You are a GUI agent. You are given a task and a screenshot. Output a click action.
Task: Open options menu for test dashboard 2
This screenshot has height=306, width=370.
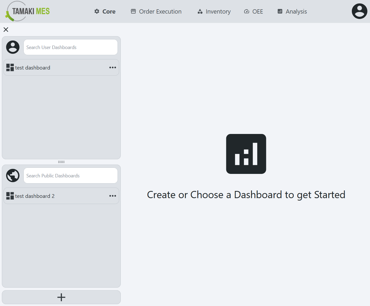[112, 196]
